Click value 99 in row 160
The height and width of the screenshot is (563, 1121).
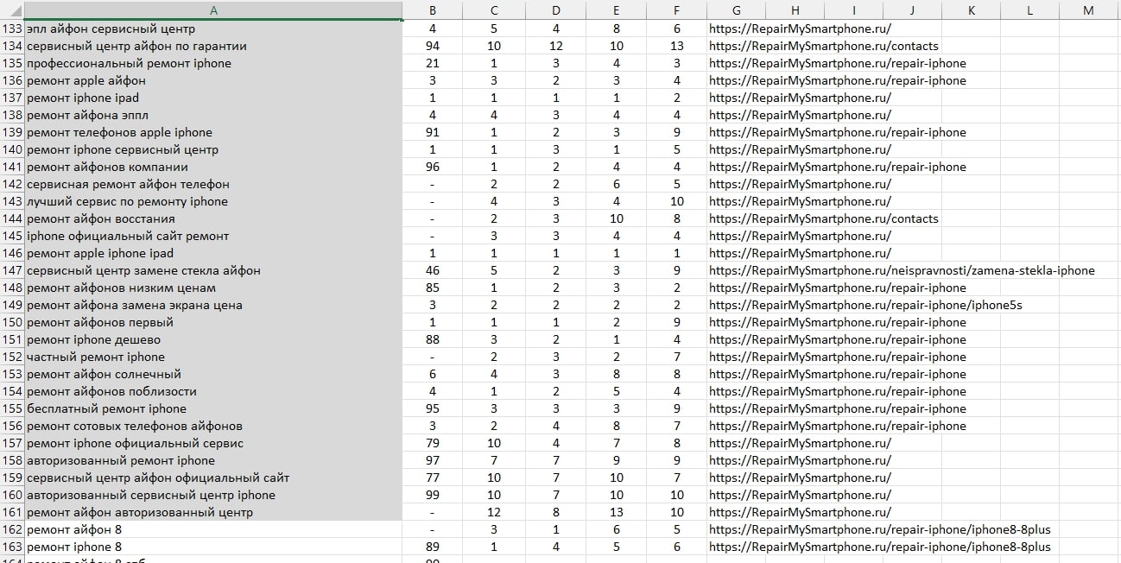coord(433,495)
